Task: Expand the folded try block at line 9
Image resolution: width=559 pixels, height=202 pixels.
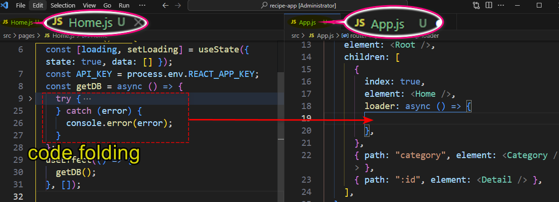Action: (x=31, y=99)
